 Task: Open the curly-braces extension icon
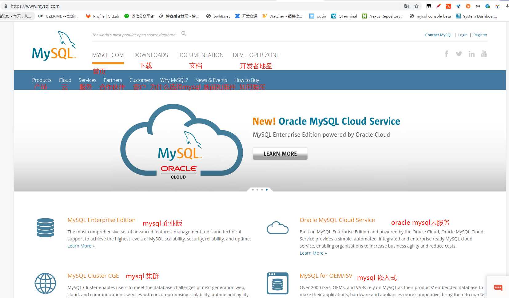pyautogui.click(x=478, y=6)
